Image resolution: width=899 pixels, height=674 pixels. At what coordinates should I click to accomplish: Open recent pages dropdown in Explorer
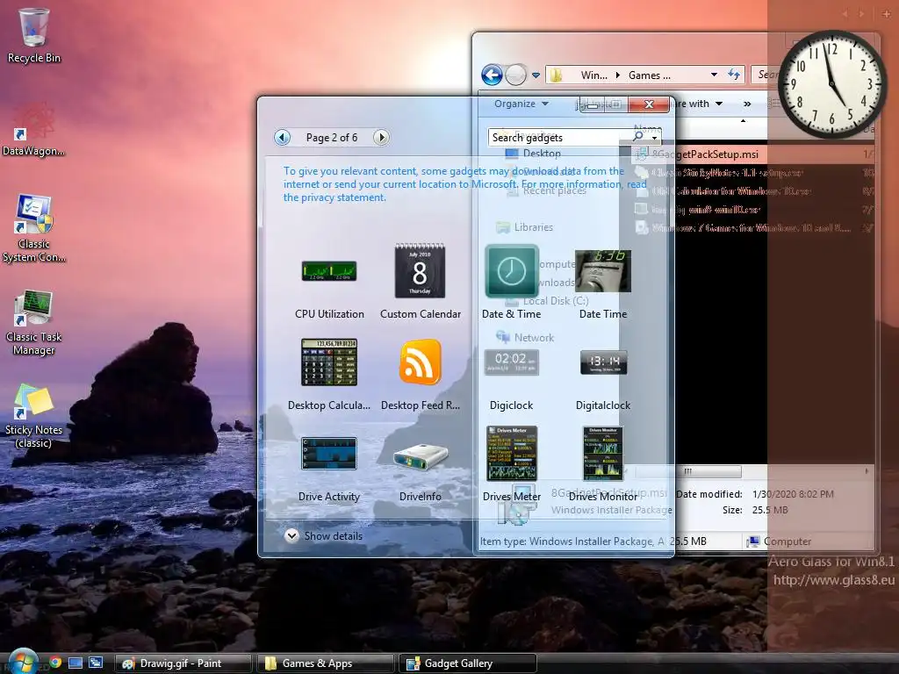[536, 75]
